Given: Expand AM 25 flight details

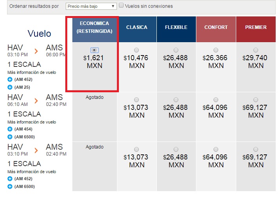Looking at the screenshot, I should 10,87.
